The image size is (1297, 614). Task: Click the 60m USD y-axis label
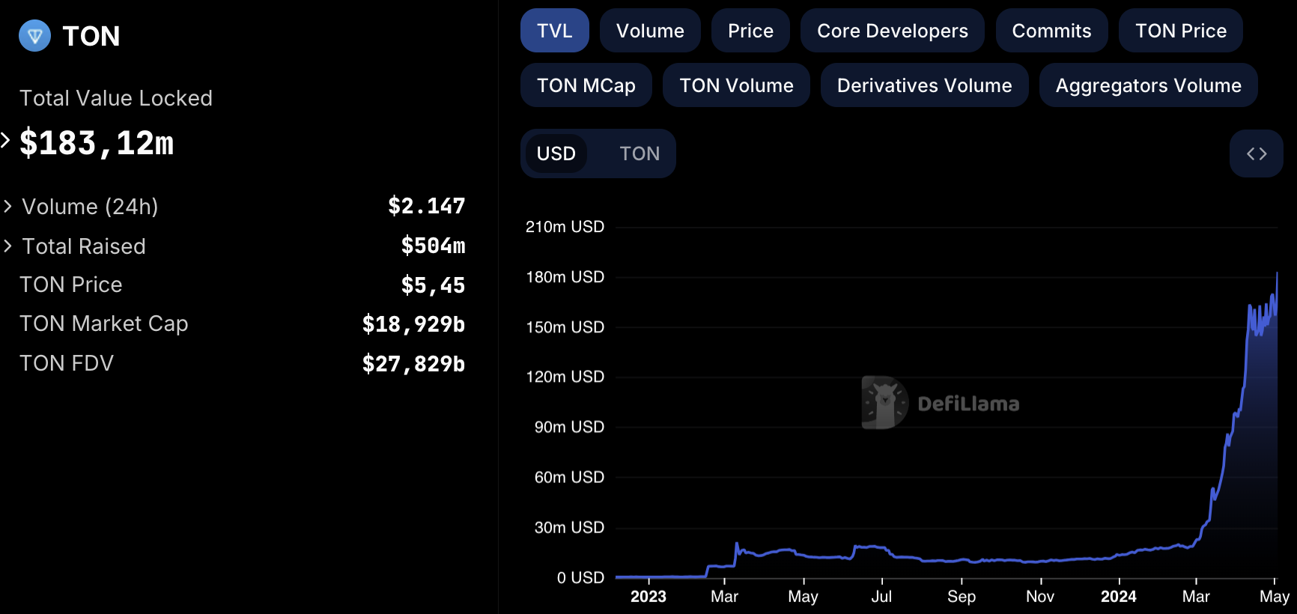569,477
